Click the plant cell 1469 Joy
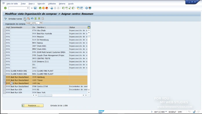This screenshot has width=202, height=114. 34,83
